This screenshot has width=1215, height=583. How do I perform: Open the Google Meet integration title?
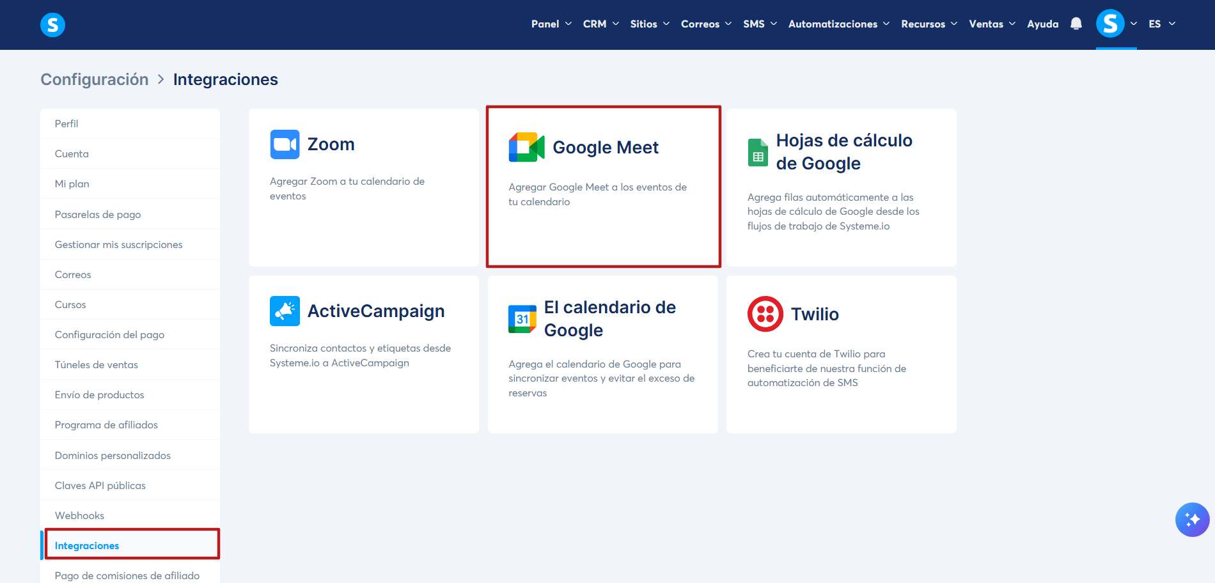606,148
